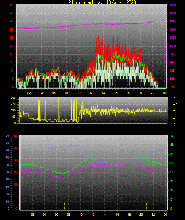Viewport: 185px width, 220px height.
Task: Click the 12 hour tick under top graph
Action: click(x=91, y=93)
